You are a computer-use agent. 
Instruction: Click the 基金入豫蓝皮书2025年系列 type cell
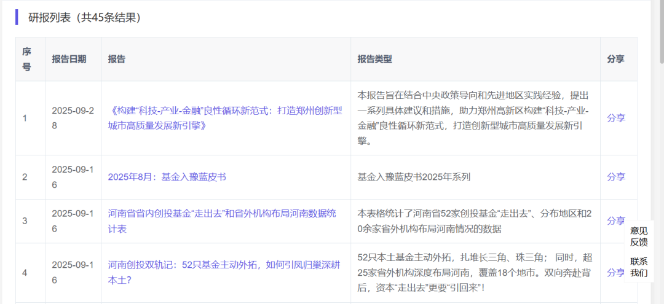click(414, 177)
